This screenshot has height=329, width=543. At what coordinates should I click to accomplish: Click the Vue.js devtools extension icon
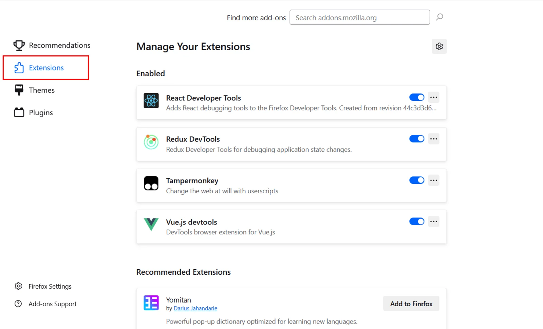[x=151, y=224]
